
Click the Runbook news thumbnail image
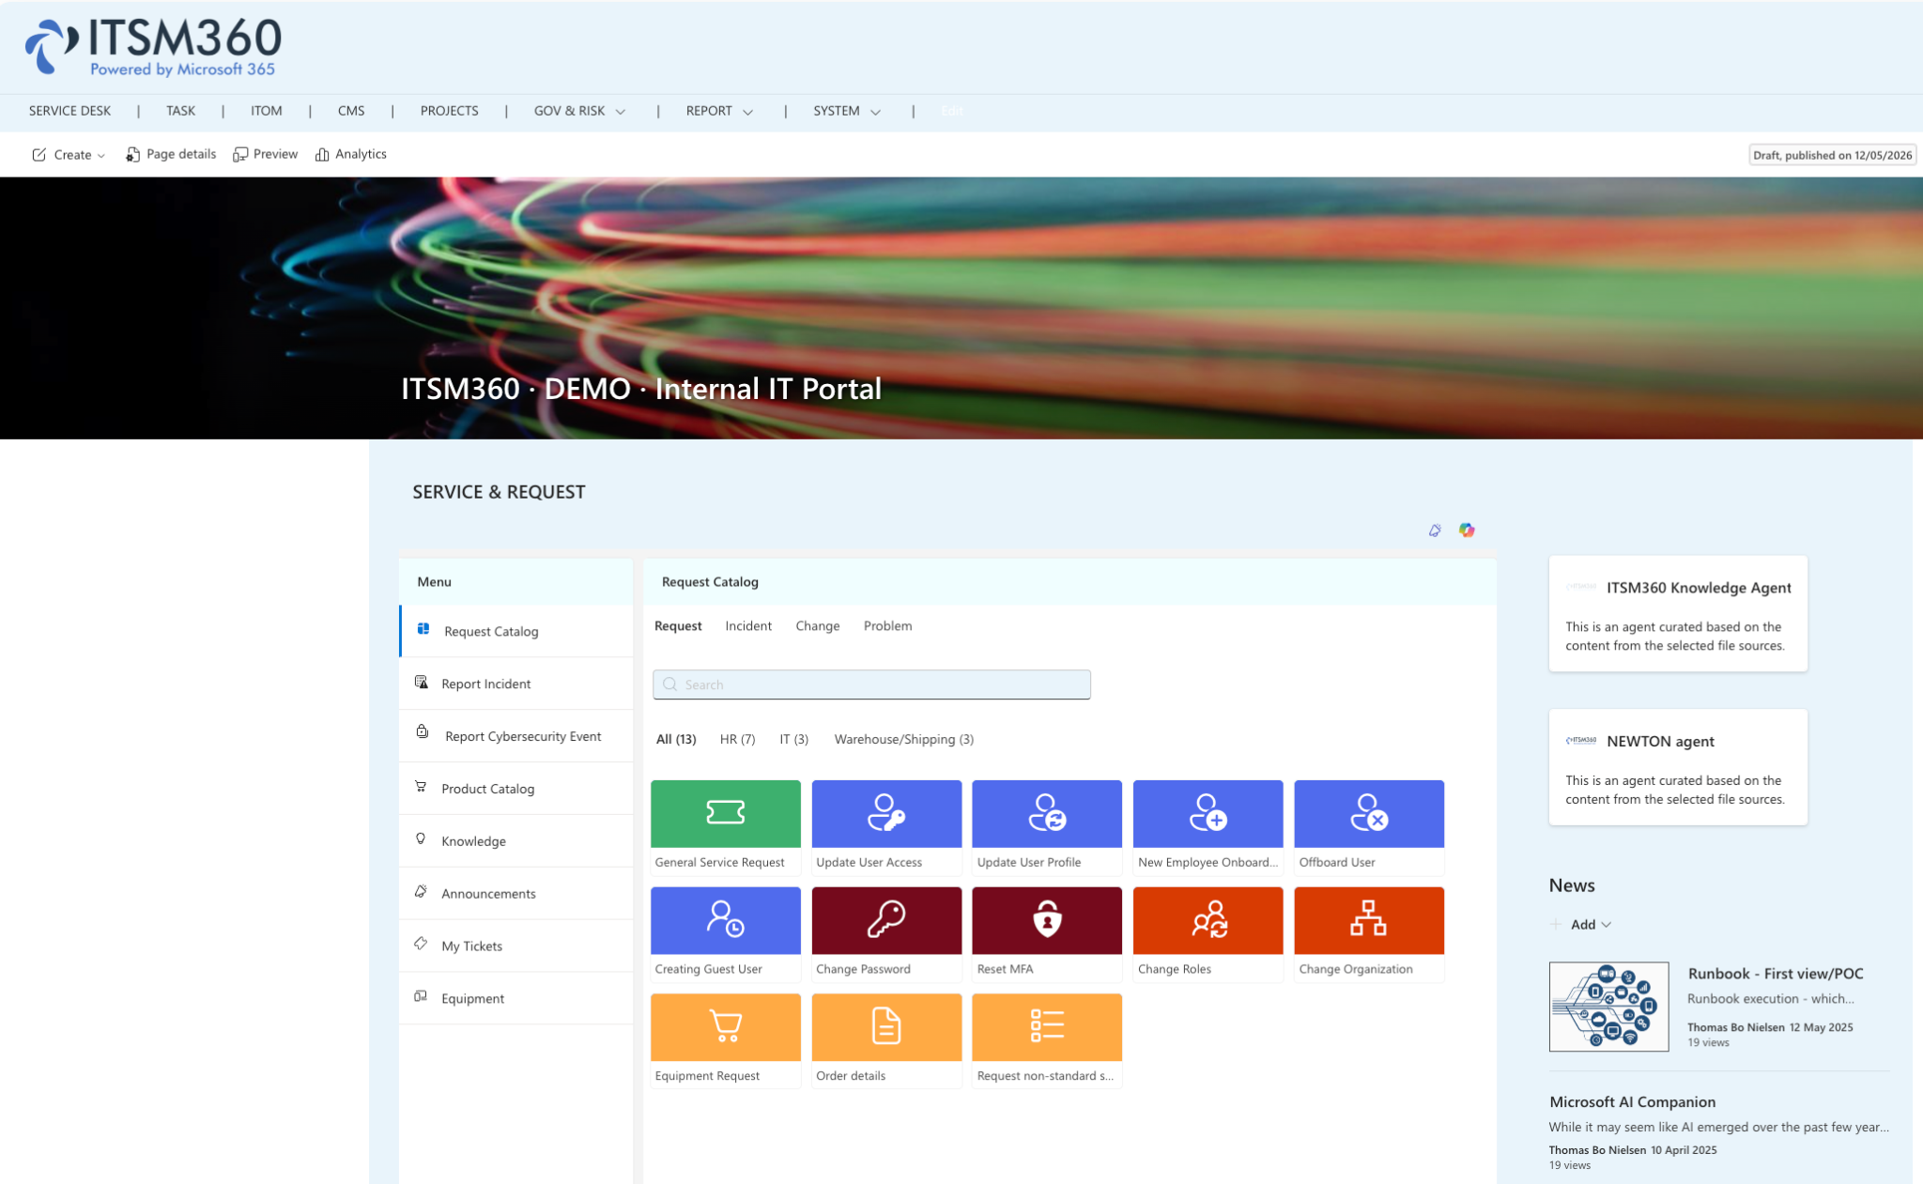pyautogui.click(x=1608, y=1007)
